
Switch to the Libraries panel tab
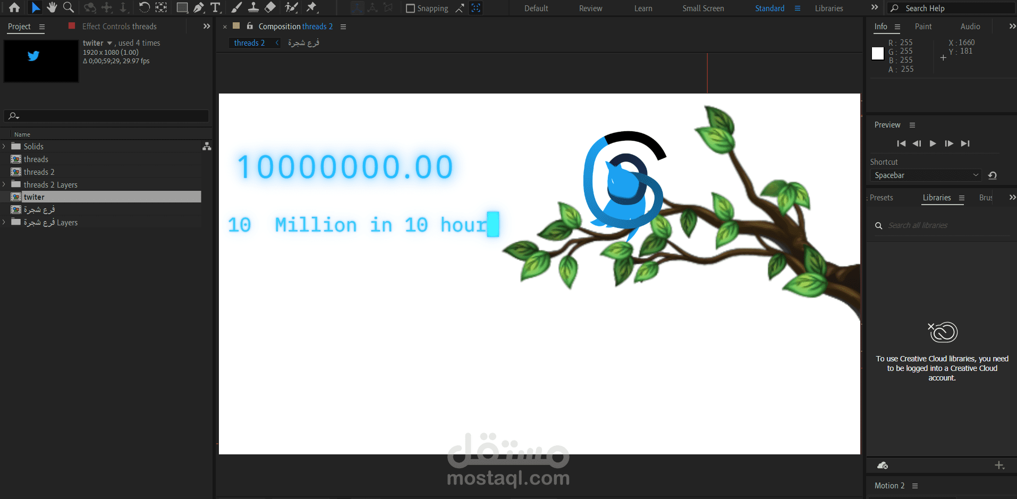[937, 197]
